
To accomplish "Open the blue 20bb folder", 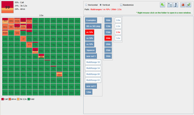I will (108, 44).
